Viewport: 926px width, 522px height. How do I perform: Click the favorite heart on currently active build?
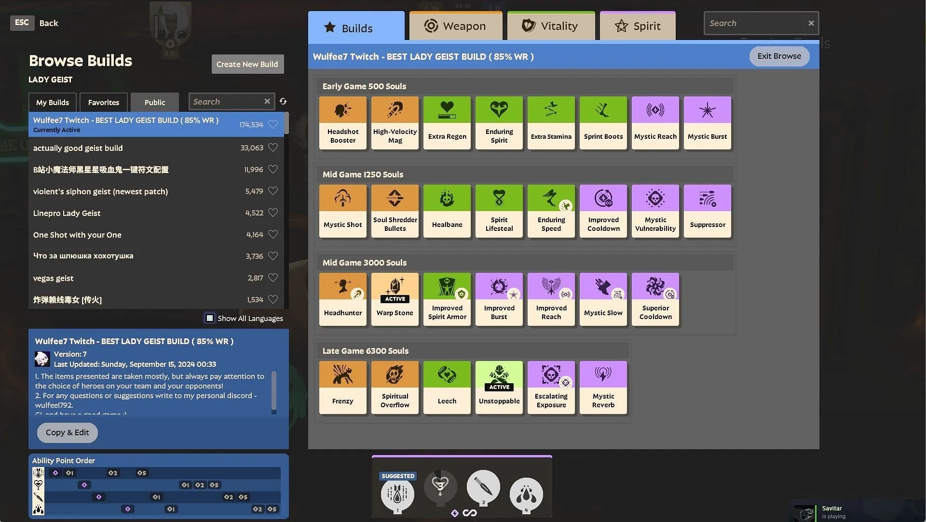point(273,124)
